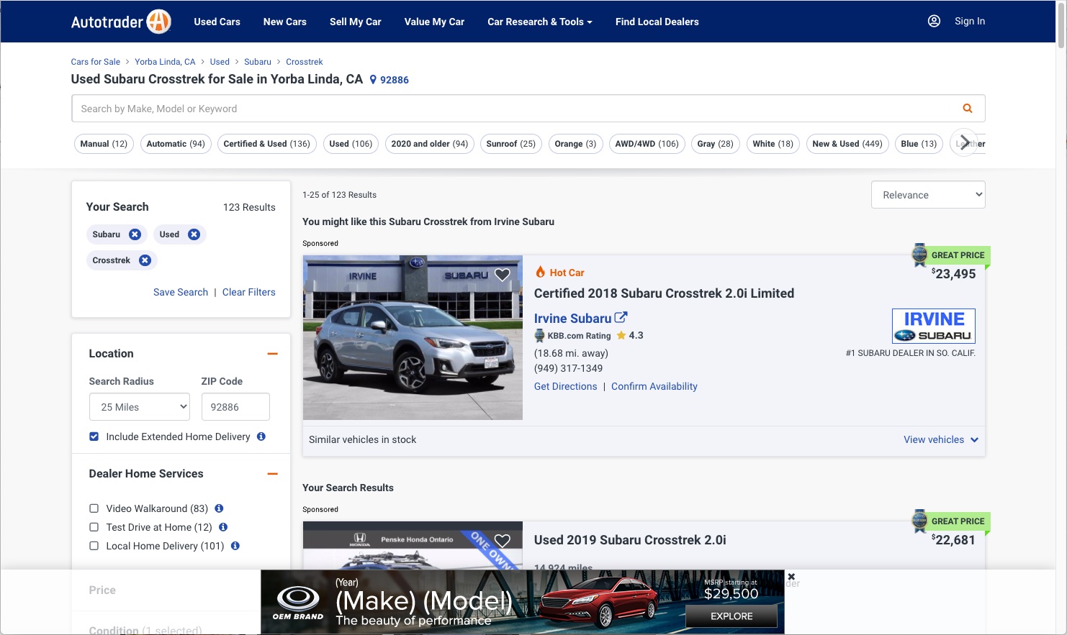Screen dimensions: 1067x635
Task: Click Get Directions for Irvine Subaru
Action: point(566,386)
